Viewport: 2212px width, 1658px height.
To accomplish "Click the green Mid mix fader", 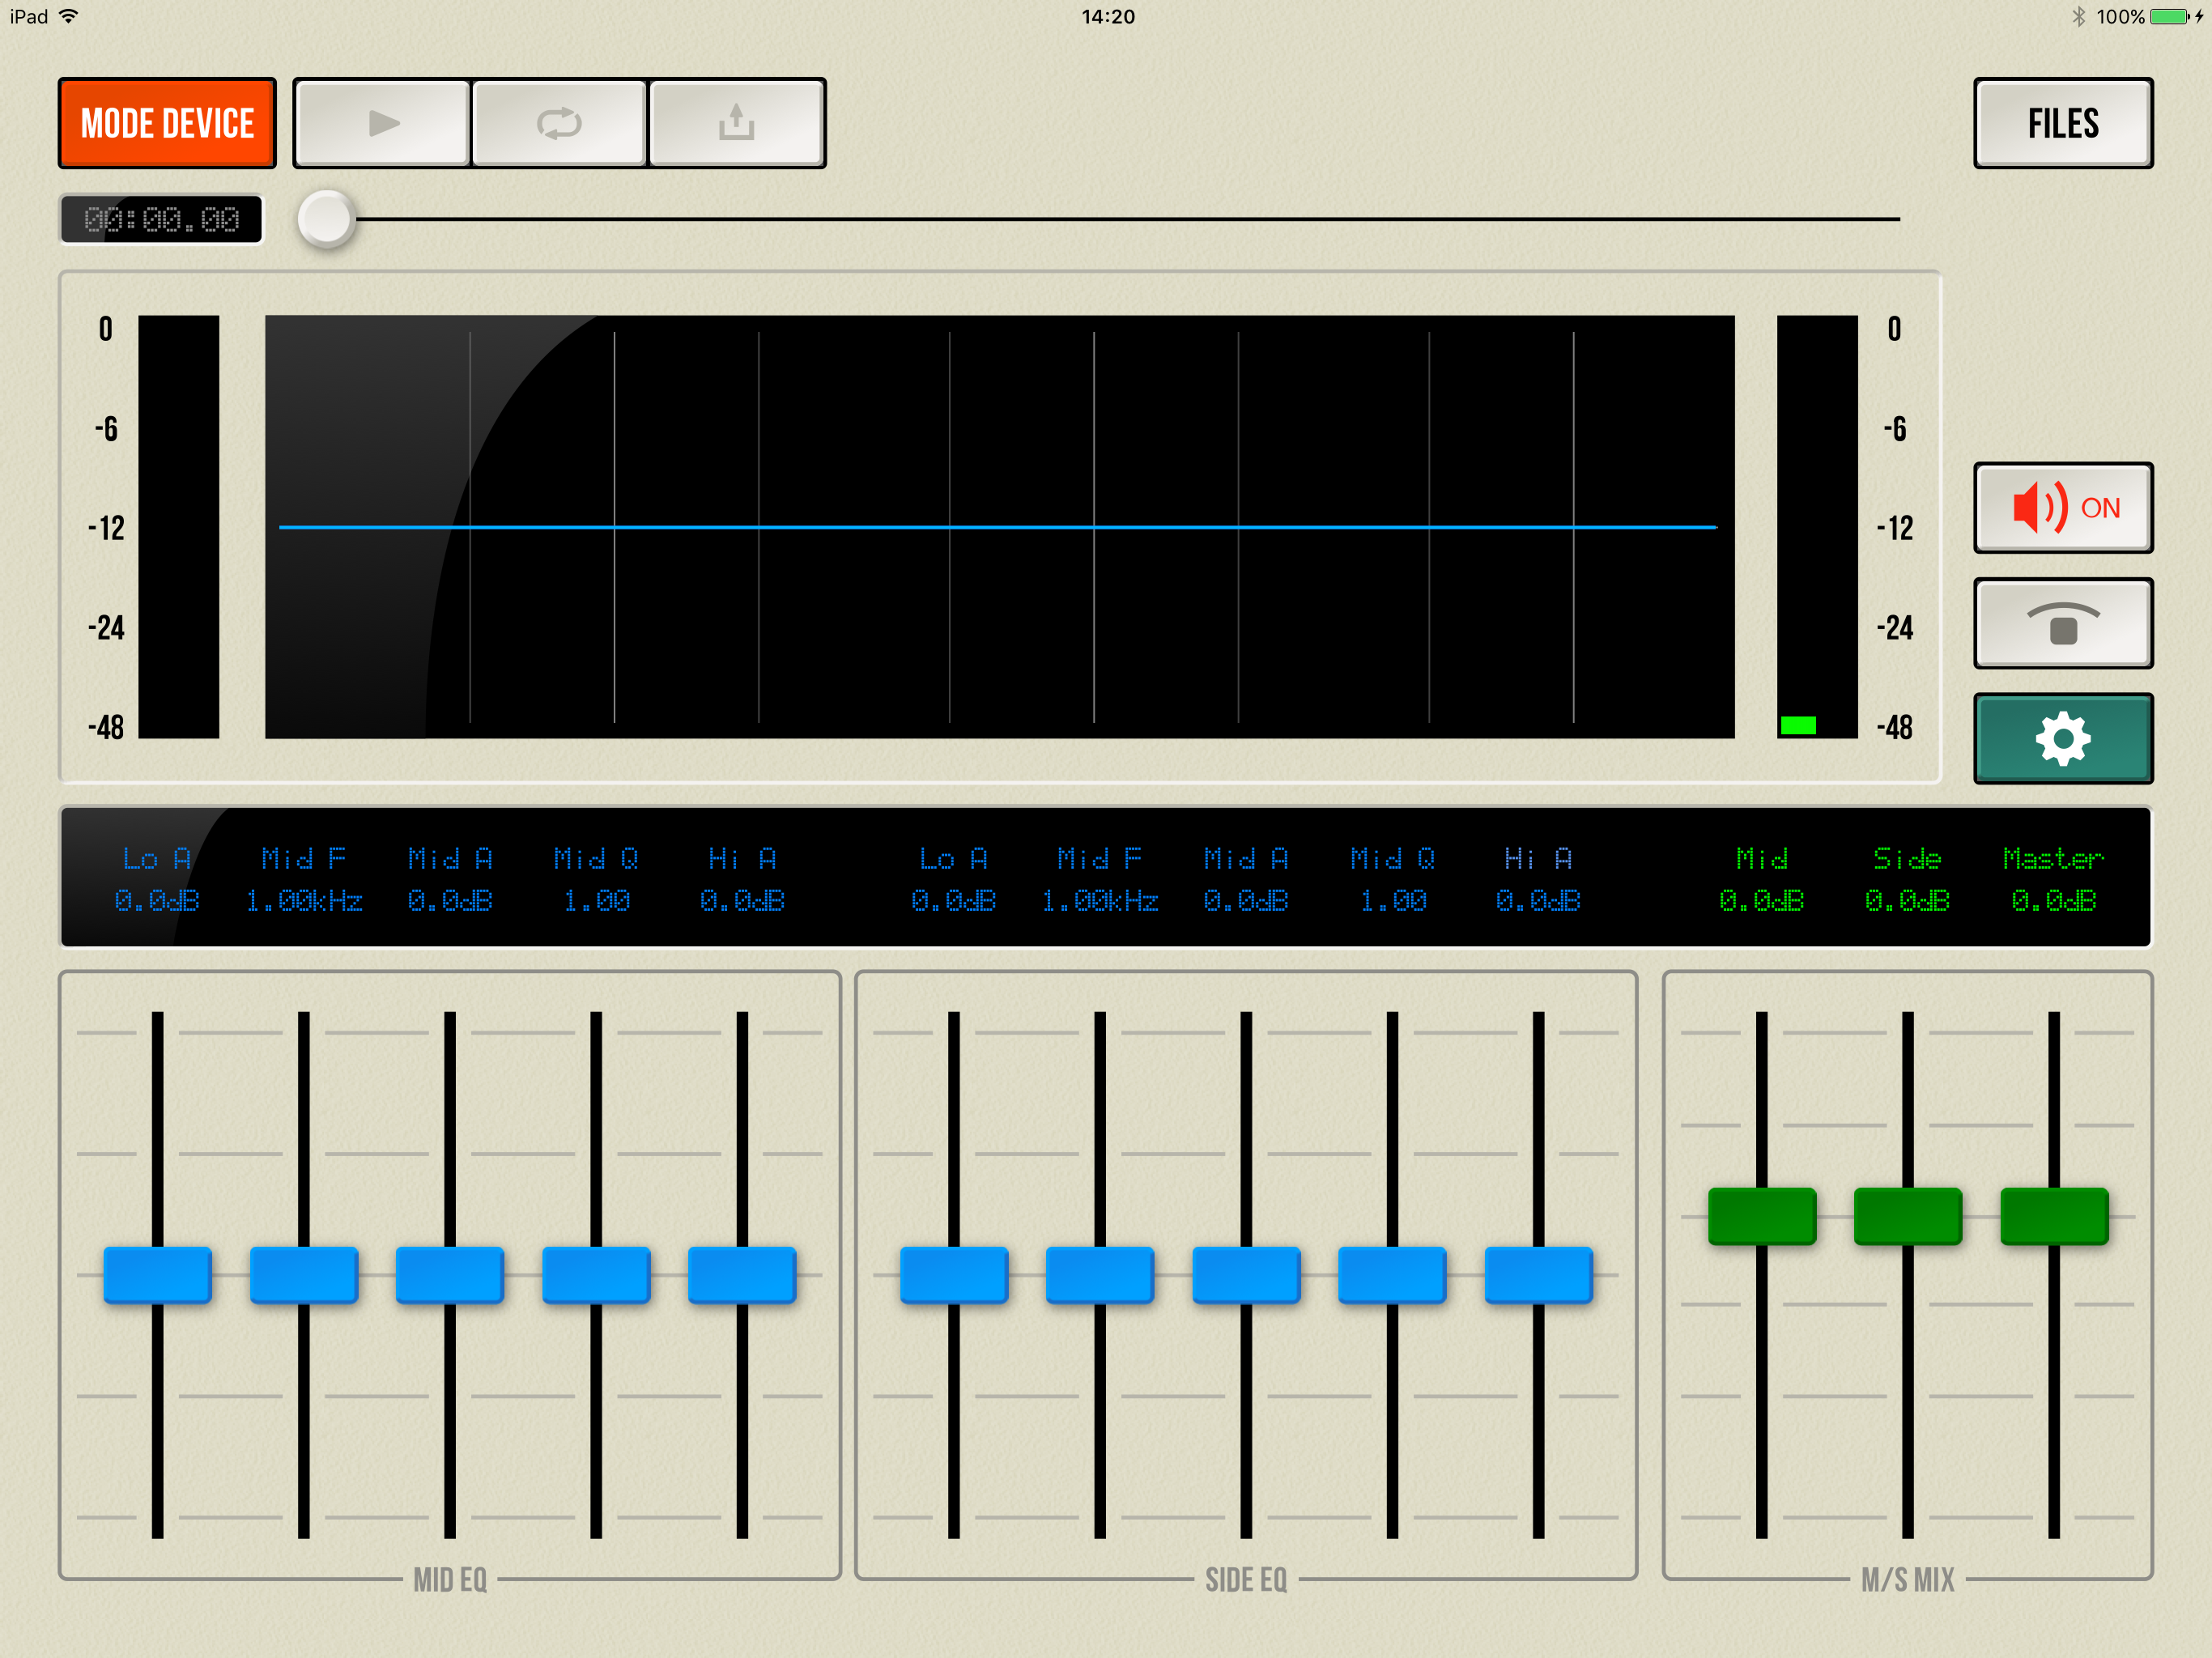I will [x=1761, y=1216].
